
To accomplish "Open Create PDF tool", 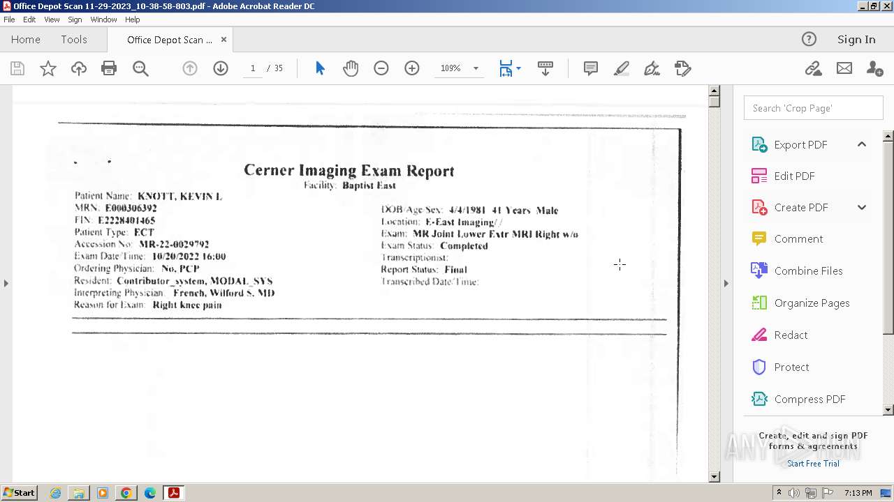I will (801, 207).
